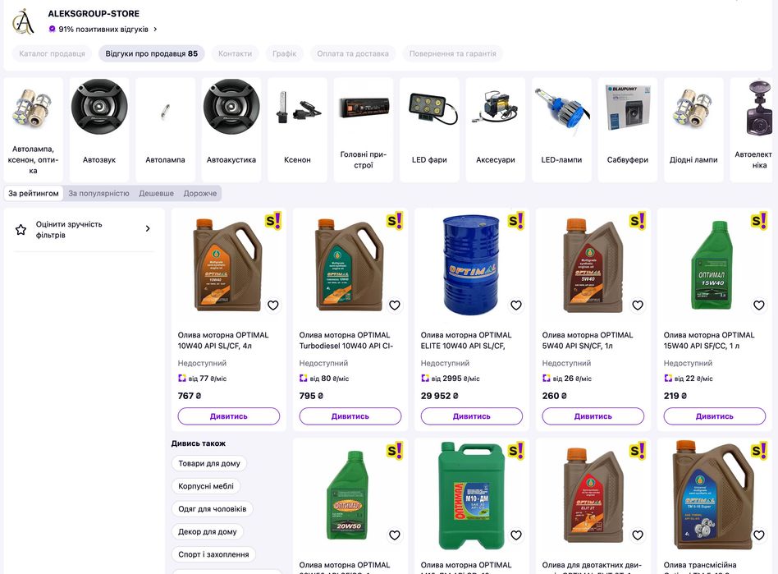Screen dimensions: 778x574
Task: Select the Спорт і захоплення chip
Action: coord(213,554)
